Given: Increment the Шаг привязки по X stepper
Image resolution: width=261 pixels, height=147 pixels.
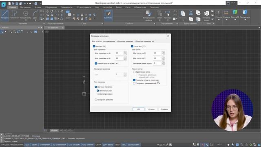Looking at the screenshot, I should coord(125,52).
